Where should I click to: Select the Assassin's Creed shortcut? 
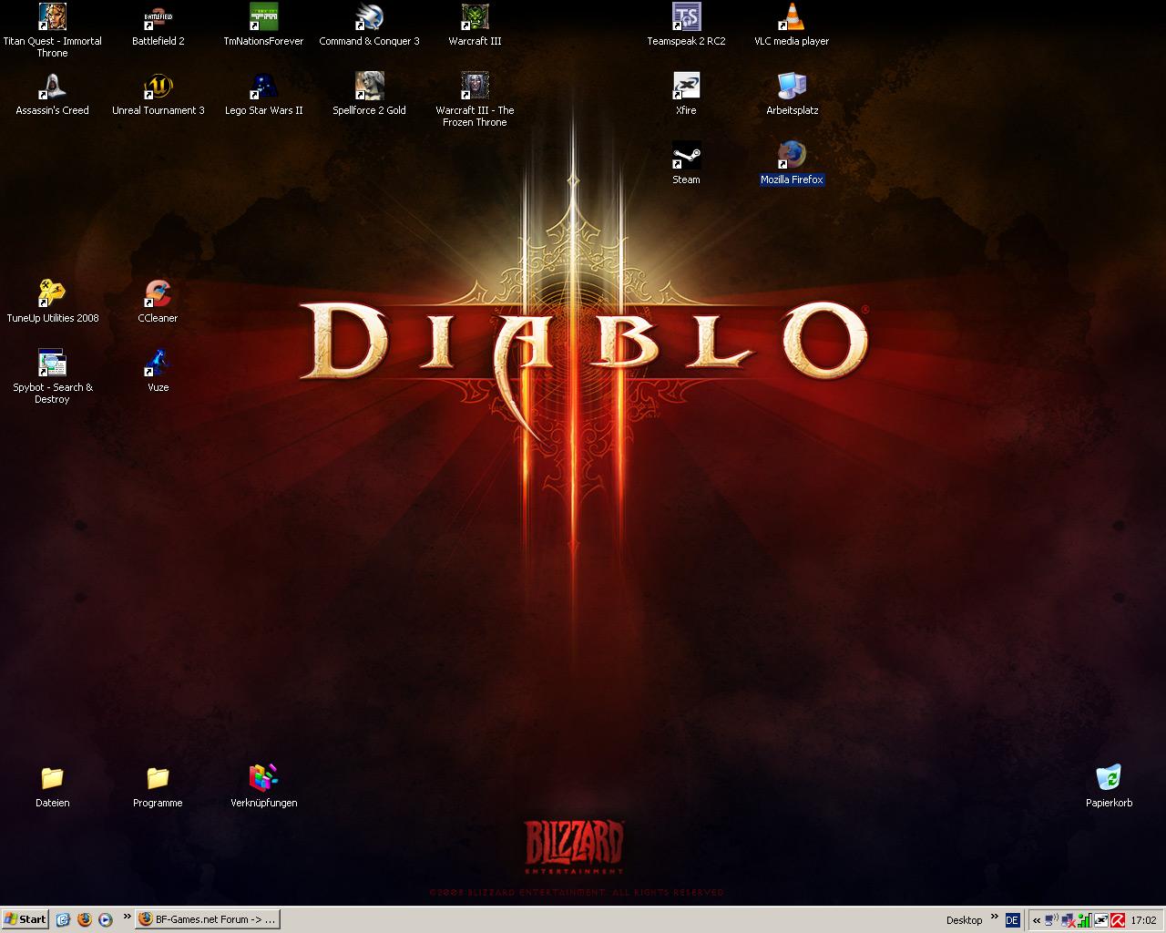(52, 87)
